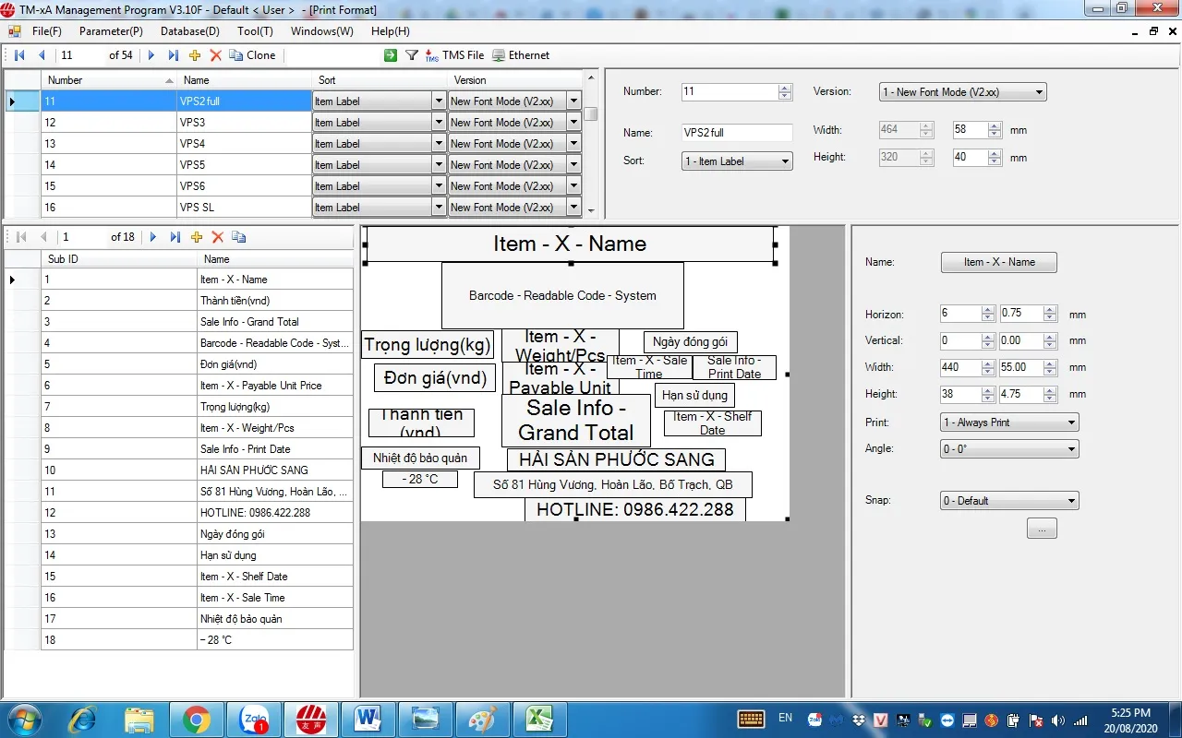Click the Ethernet toolbar button
This screenshot has width=1182, height=738.
point(521,55)
